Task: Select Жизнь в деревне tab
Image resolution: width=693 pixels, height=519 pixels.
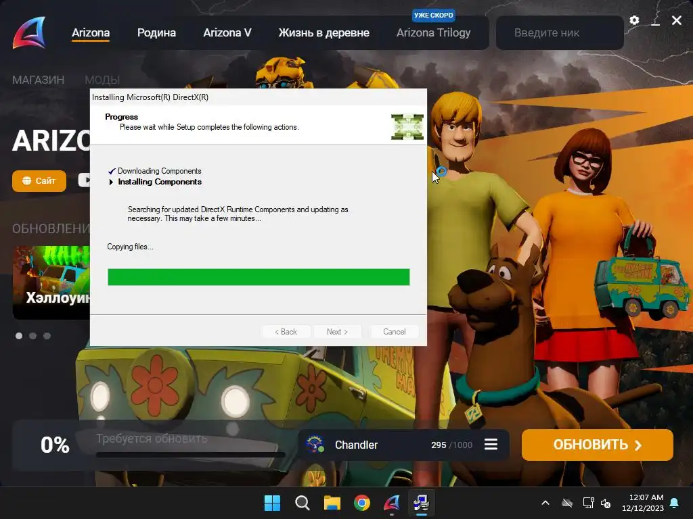Action: tap(324, 32)
